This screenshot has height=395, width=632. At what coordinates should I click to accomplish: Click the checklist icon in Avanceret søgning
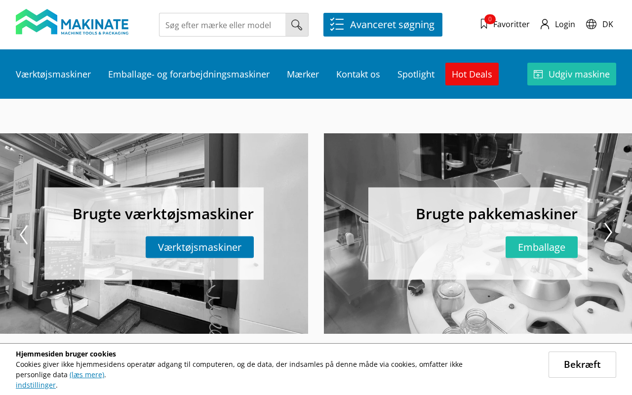[337, 24]
